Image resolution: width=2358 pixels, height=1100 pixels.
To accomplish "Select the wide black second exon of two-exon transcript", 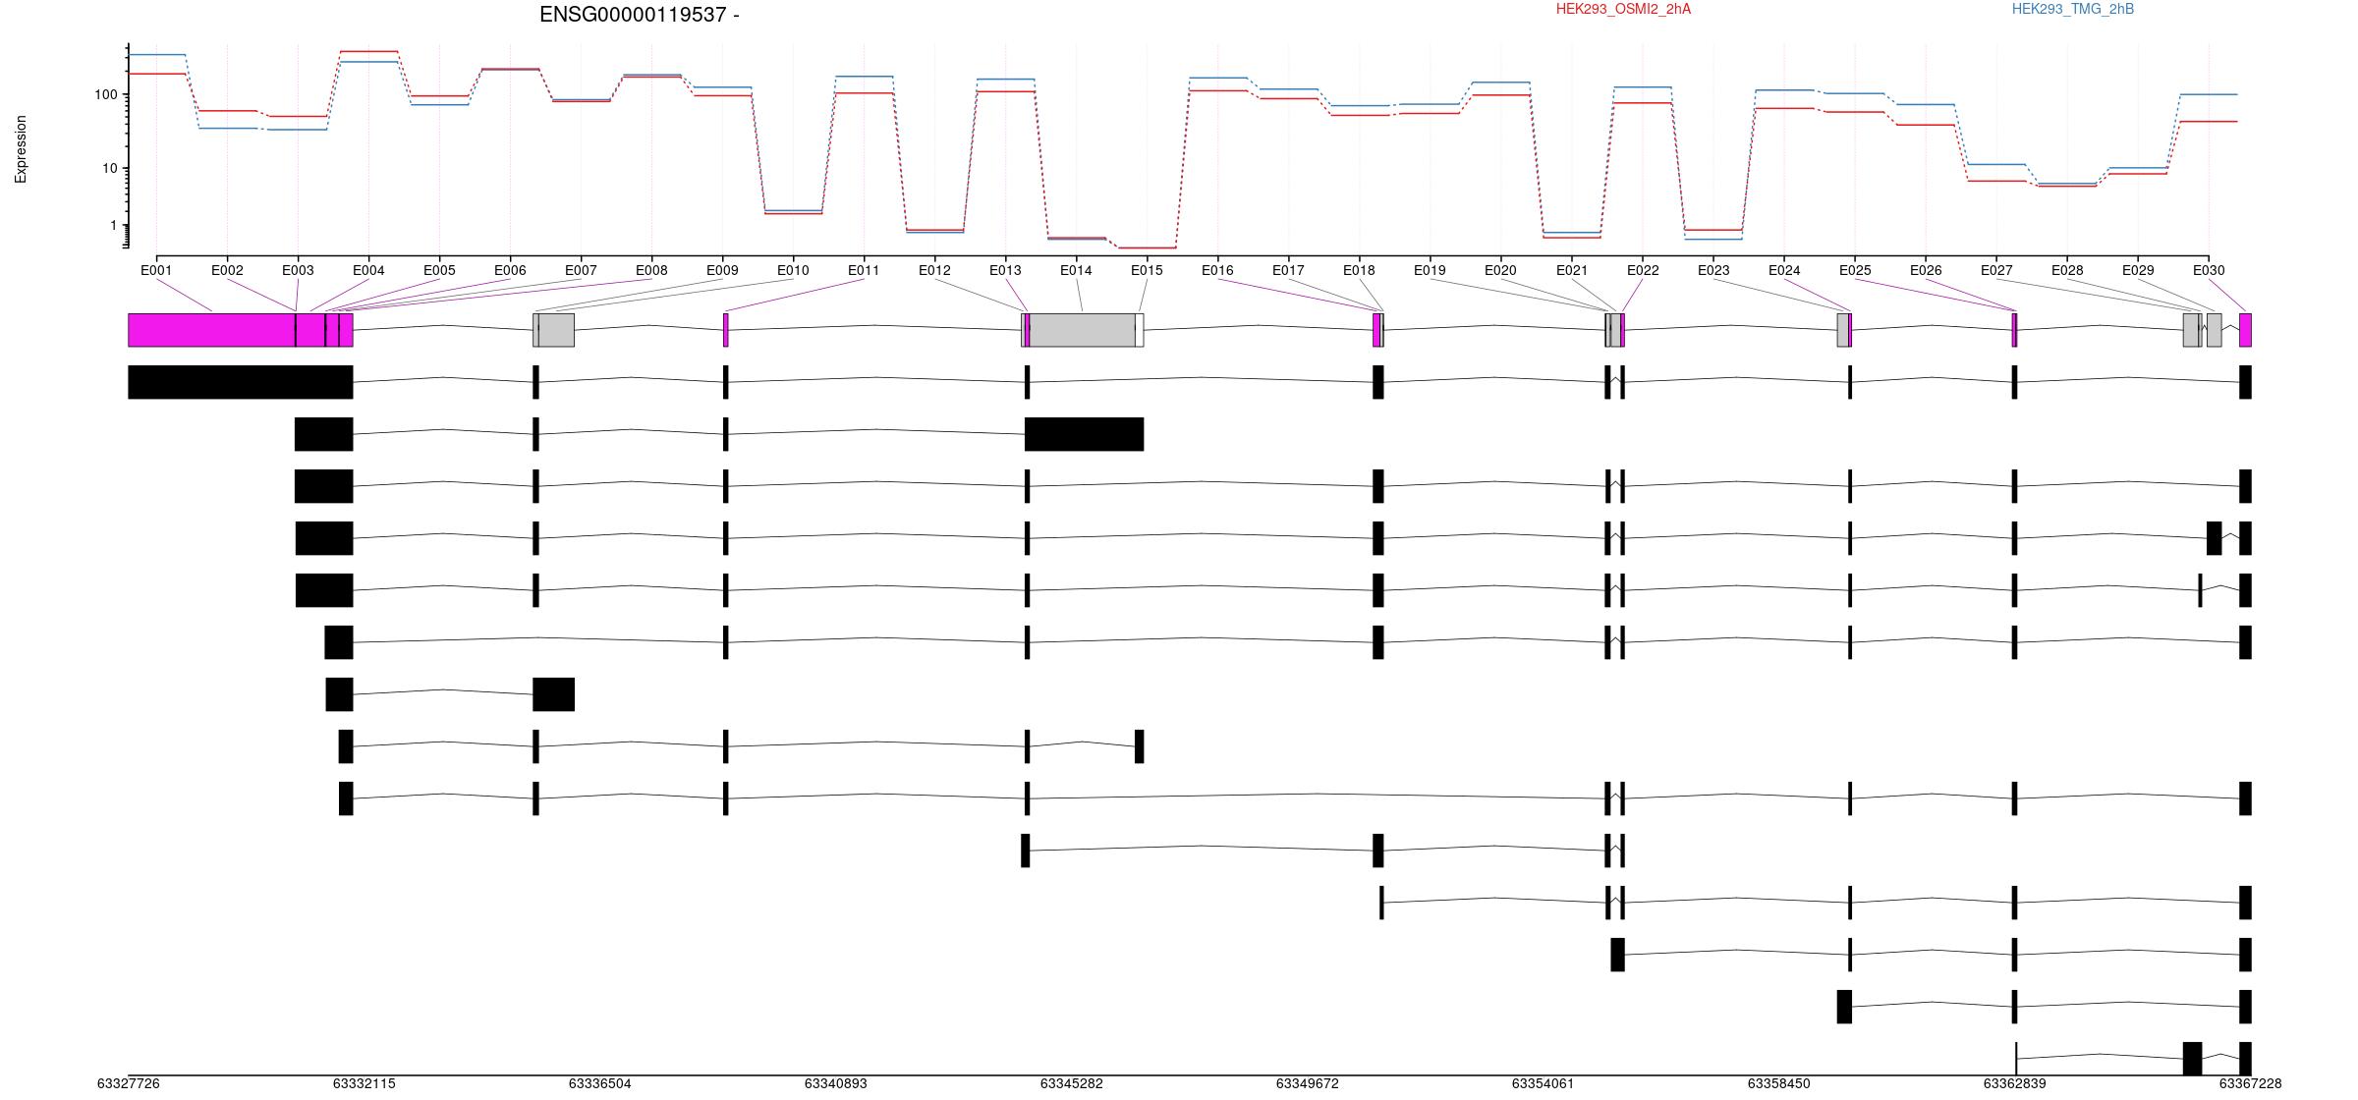I will click(x=553, y=694).
